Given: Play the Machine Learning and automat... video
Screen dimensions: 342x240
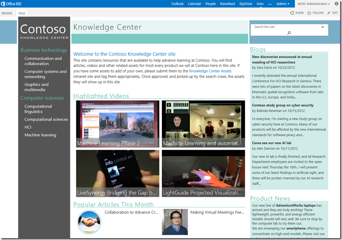Looking at the screenshot, I should click(203, 124).
